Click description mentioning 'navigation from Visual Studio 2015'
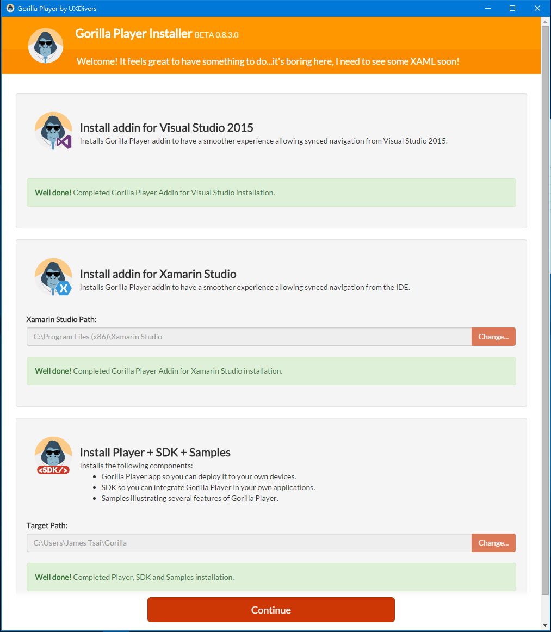Viewport: 551px width, 632px height. coord(264,141)
